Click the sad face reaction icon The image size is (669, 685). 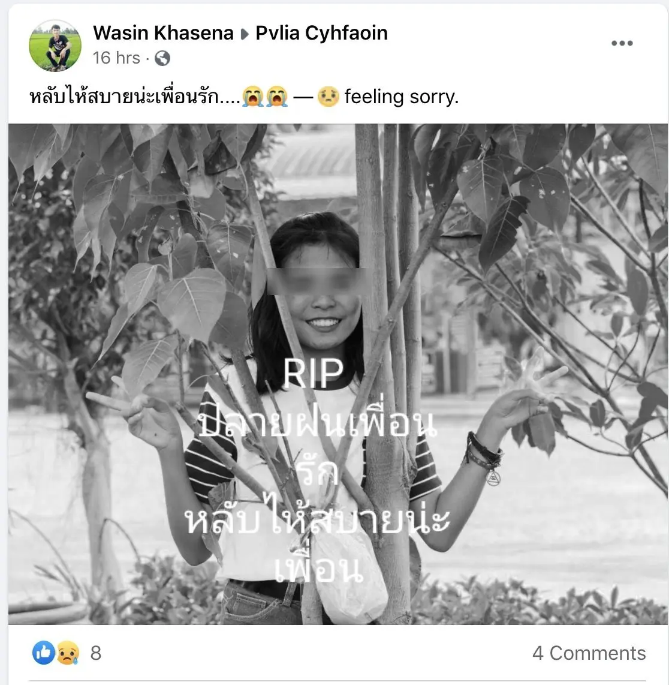(x=67, y=653)
